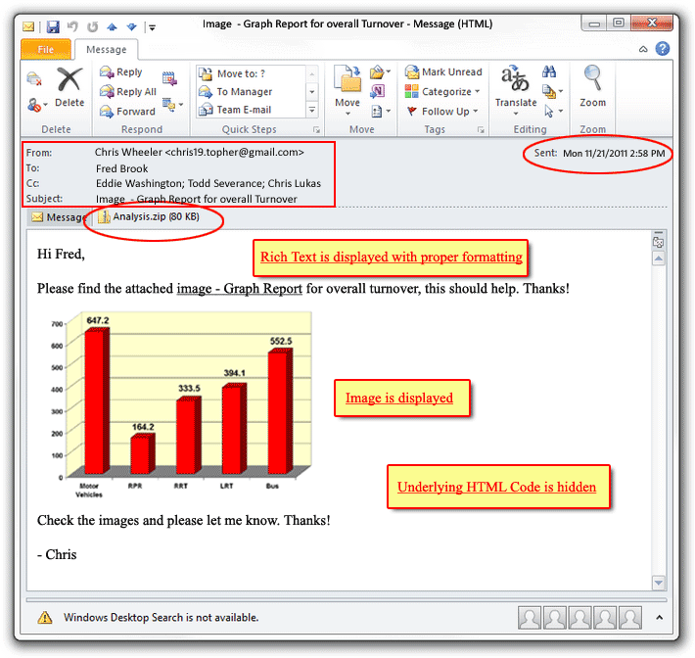
Task: Open the Related items dropdown
Action: [x=552, y=91]
